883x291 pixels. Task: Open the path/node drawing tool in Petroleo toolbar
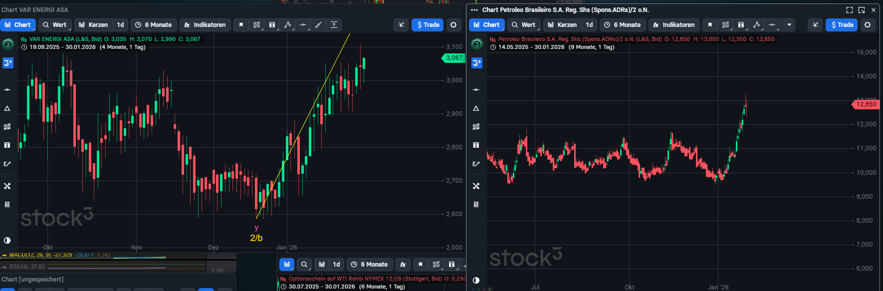pyautogui.click(x=756, y=25)
